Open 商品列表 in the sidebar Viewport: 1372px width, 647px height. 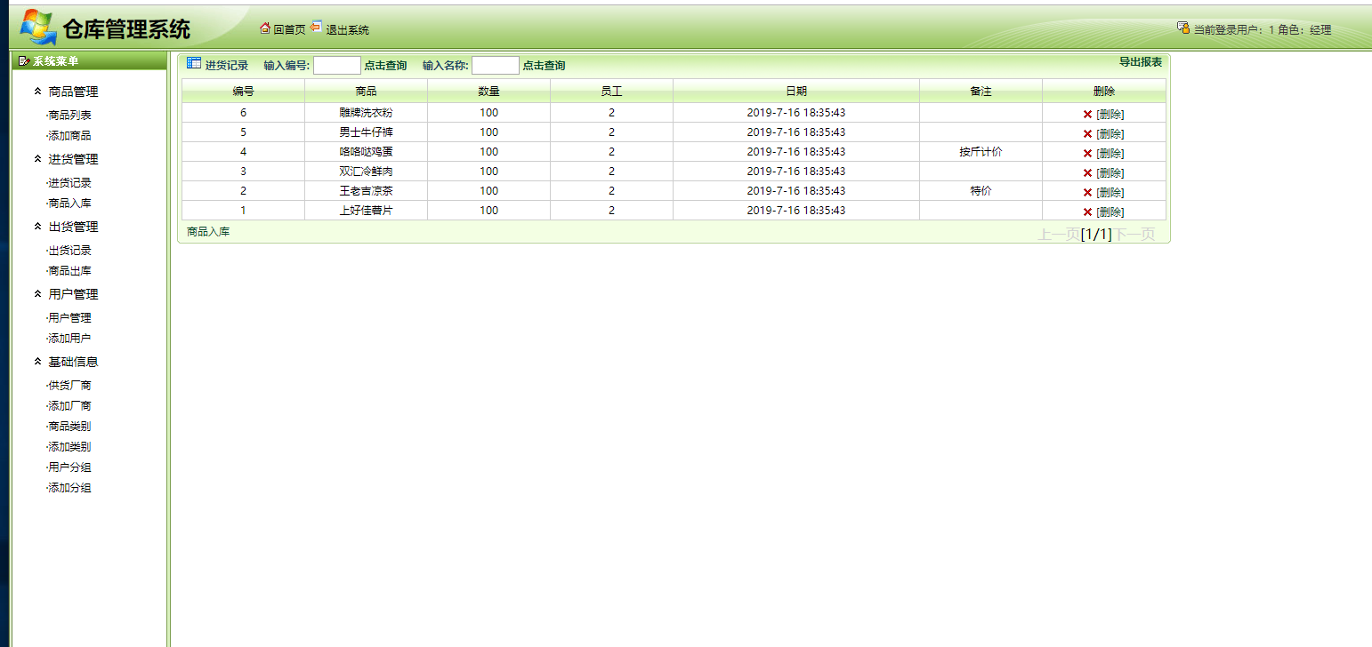point(69,116)
